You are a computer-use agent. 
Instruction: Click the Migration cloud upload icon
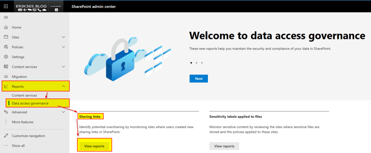pyautogui.click(x=6, y=77)
